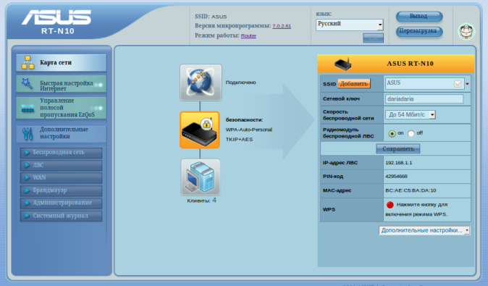Click the network map icon in sidebar

pyautogui.click(x=28, y=62)
